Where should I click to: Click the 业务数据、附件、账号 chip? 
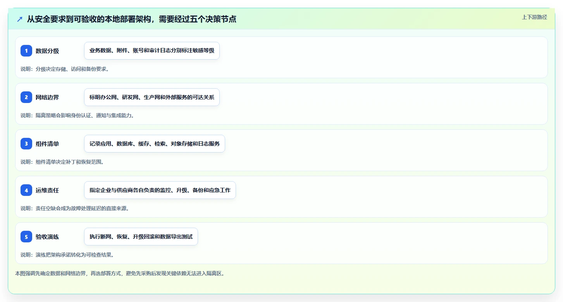pyautogui.click(x=152, y=51)
